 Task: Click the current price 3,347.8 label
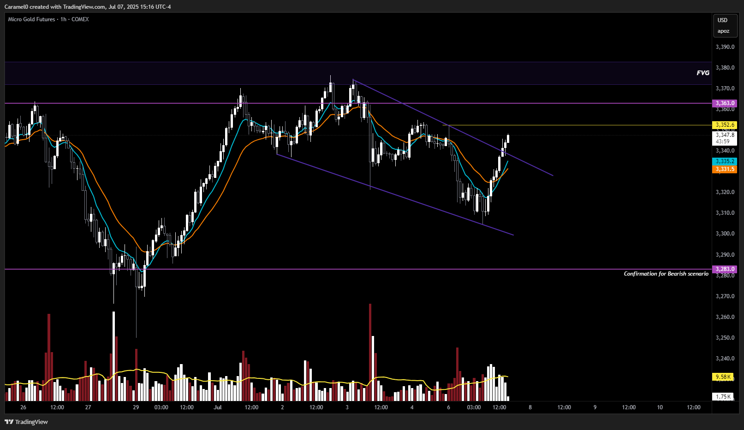point(725,135)
